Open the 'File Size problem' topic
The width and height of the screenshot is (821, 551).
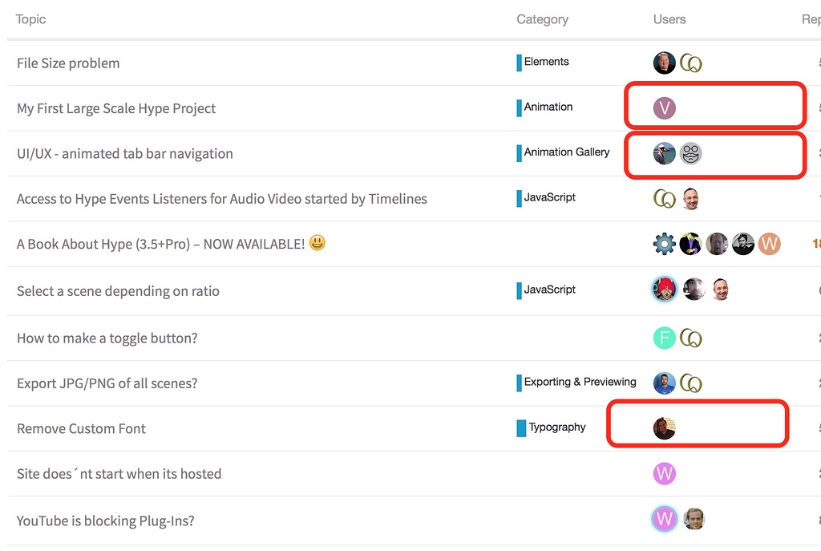point(68,63)
